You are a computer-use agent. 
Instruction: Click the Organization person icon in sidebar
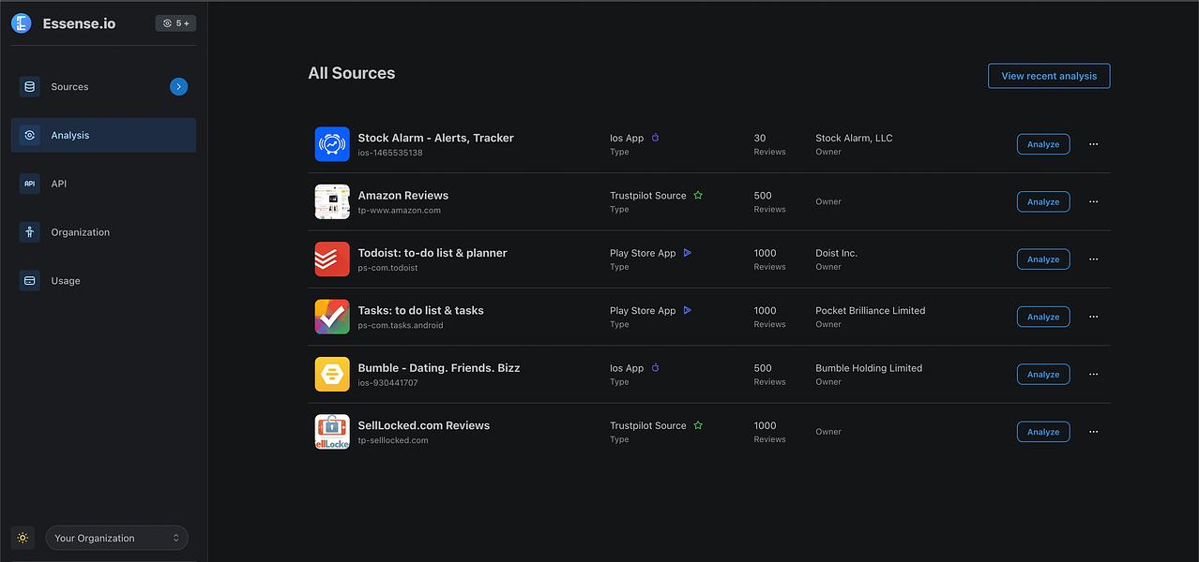coord(30,232)
